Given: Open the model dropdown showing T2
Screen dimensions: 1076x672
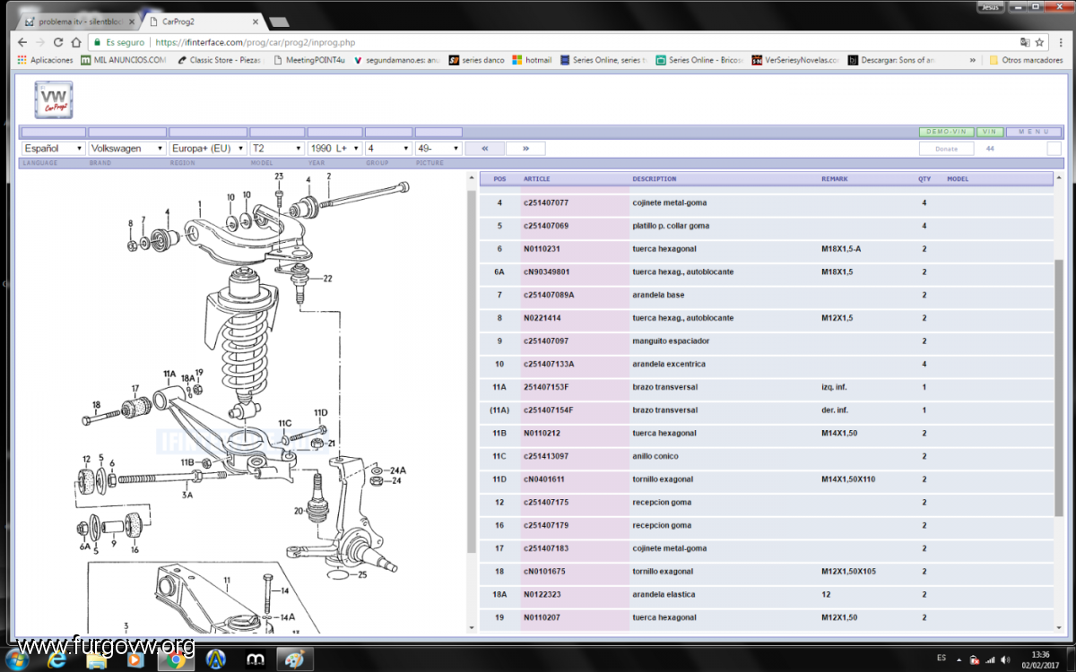Looking at the screenshot, I should [x=277, y=148].
